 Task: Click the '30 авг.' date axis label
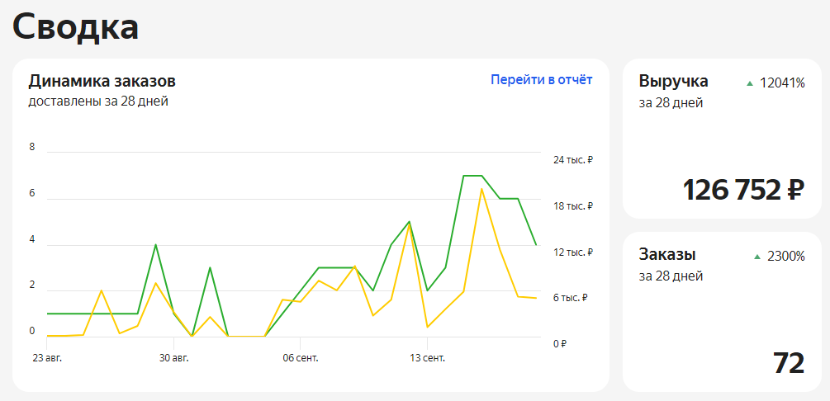point(173,358)
